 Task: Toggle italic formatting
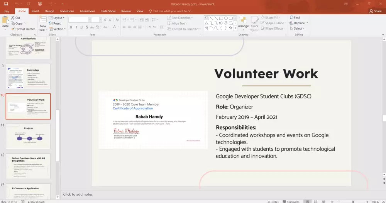(x=76, y=27)
